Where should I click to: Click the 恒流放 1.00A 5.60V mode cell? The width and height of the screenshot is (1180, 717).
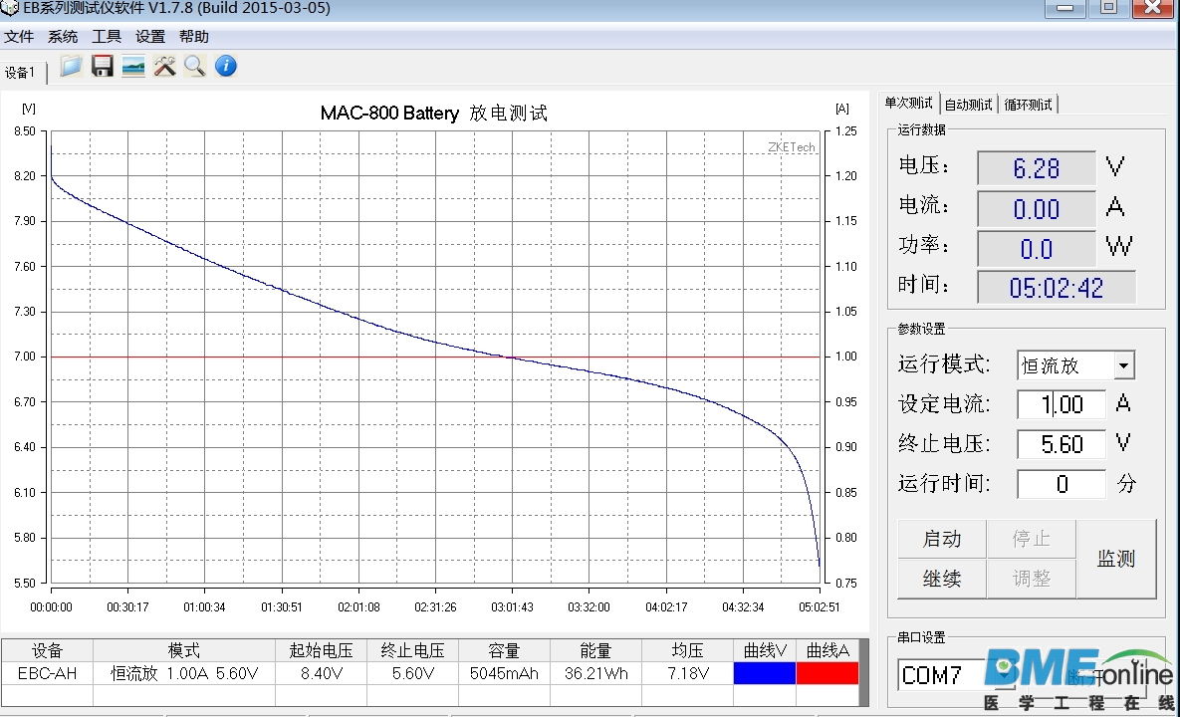click(184, 673)
